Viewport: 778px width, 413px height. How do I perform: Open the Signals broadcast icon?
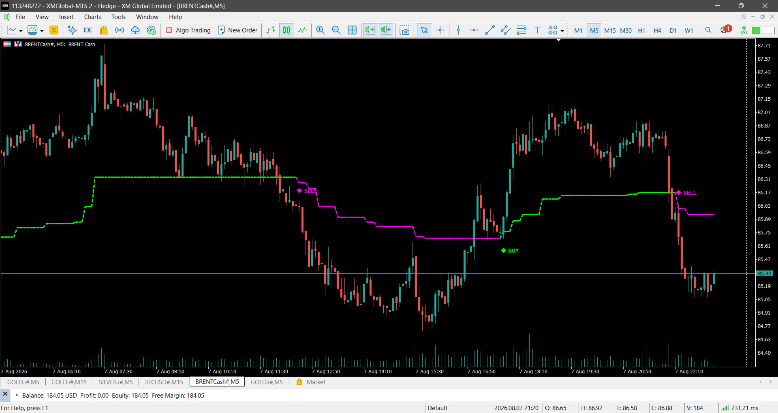click(x=120, y=30)
